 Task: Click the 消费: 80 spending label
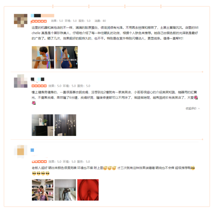click(x=100, y=21)
